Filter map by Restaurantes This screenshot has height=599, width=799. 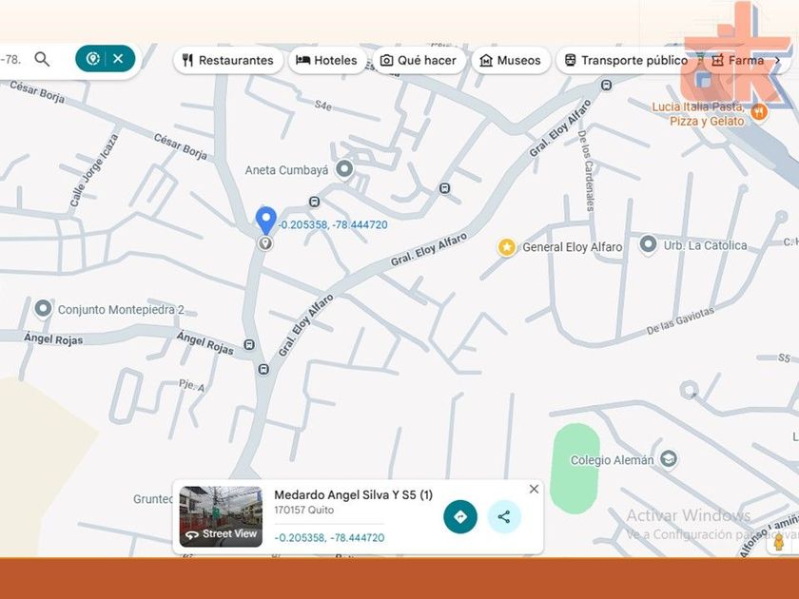[227, 60]
